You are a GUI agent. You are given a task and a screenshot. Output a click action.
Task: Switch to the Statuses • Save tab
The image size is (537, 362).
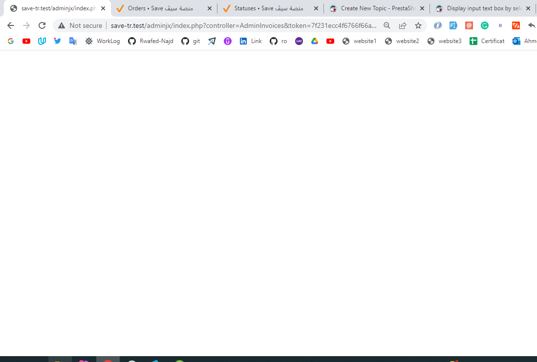270,8
